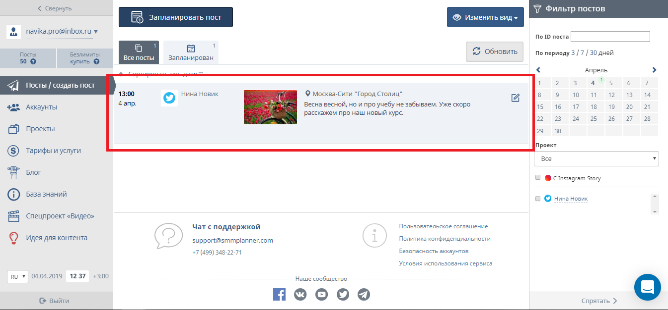668x310 pixels.
Task: Open the support chat bubble widget
Action: pyautogui.click(x=647, y=287)
